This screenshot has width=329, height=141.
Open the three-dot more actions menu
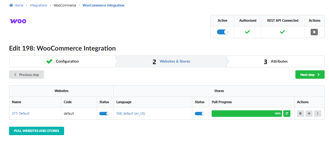[317, 113]
